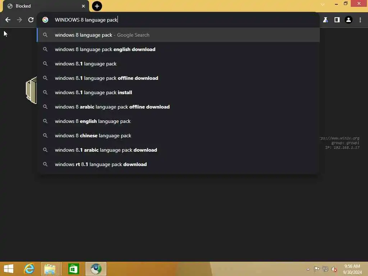Open the network tray icon
The width and height of the screenshot is (368, 276).
click(325, 269)
